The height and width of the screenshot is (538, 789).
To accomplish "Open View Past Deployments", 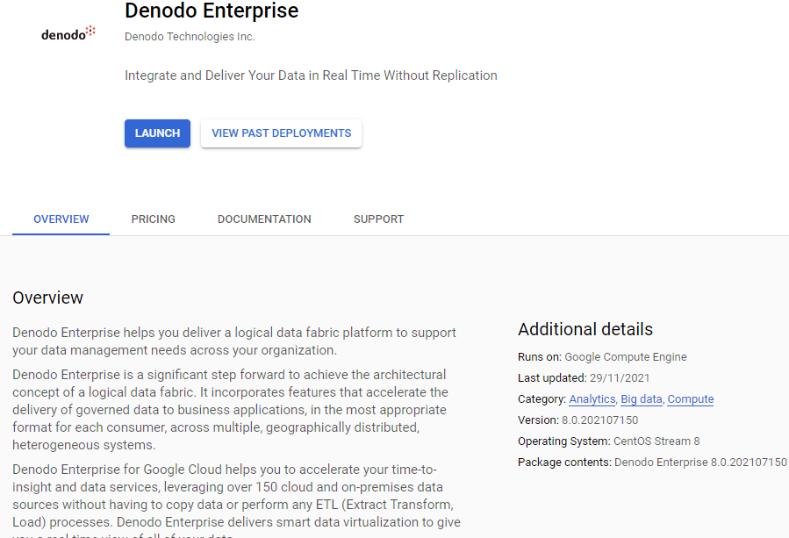I will click(x=281, y=133).
